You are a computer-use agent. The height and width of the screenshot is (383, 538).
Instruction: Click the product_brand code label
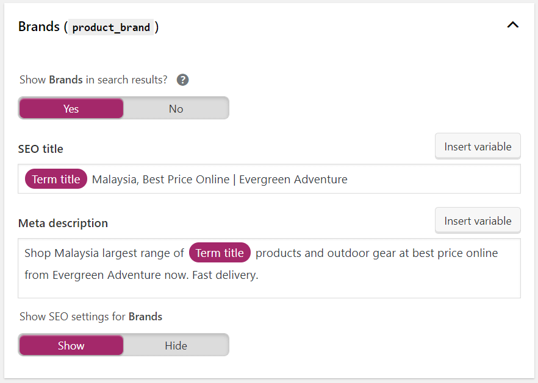pyautogui.click(x=111, y=27)
